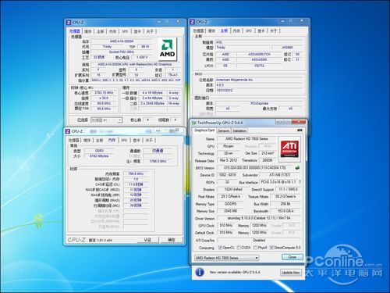The height and width of the screenshot is (293, 390).
Task: Click the Memory Type GDDR5 value
Action: [x=230, y=204]
